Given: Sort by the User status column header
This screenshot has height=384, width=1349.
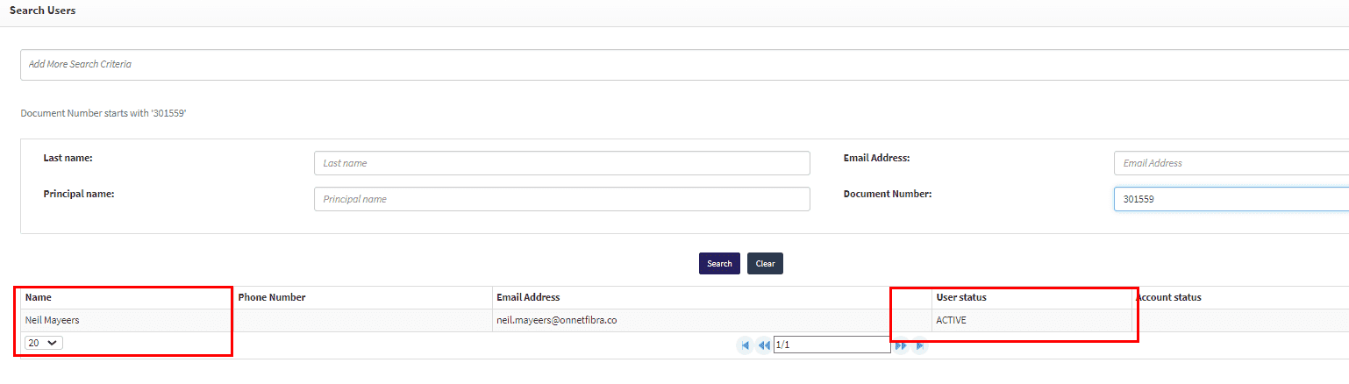Looking at the screenshot, I should tap(961, 297).
